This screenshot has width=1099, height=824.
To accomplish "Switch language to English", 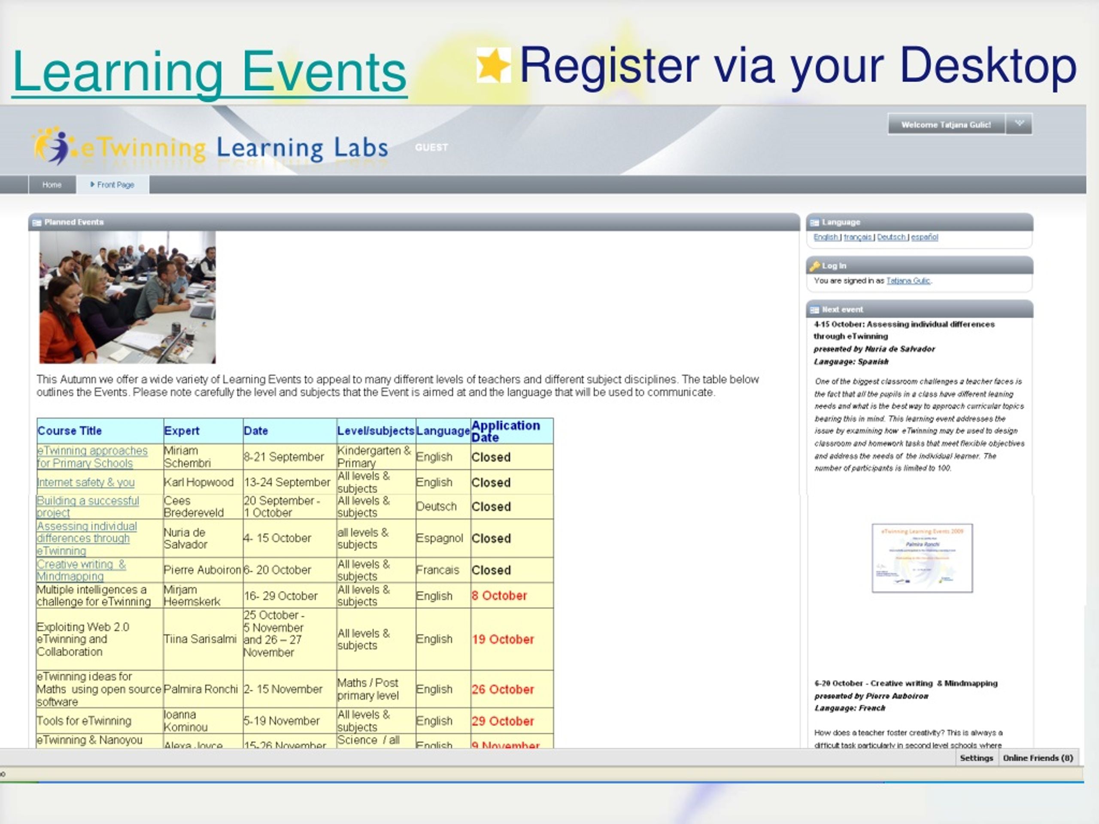I will [826, 237].
